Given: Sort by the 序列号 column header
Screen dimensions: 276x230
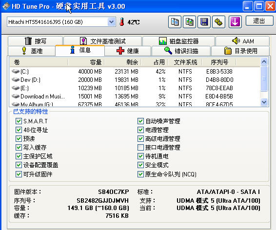Looking at the screenshot, I should click(219, 62).
